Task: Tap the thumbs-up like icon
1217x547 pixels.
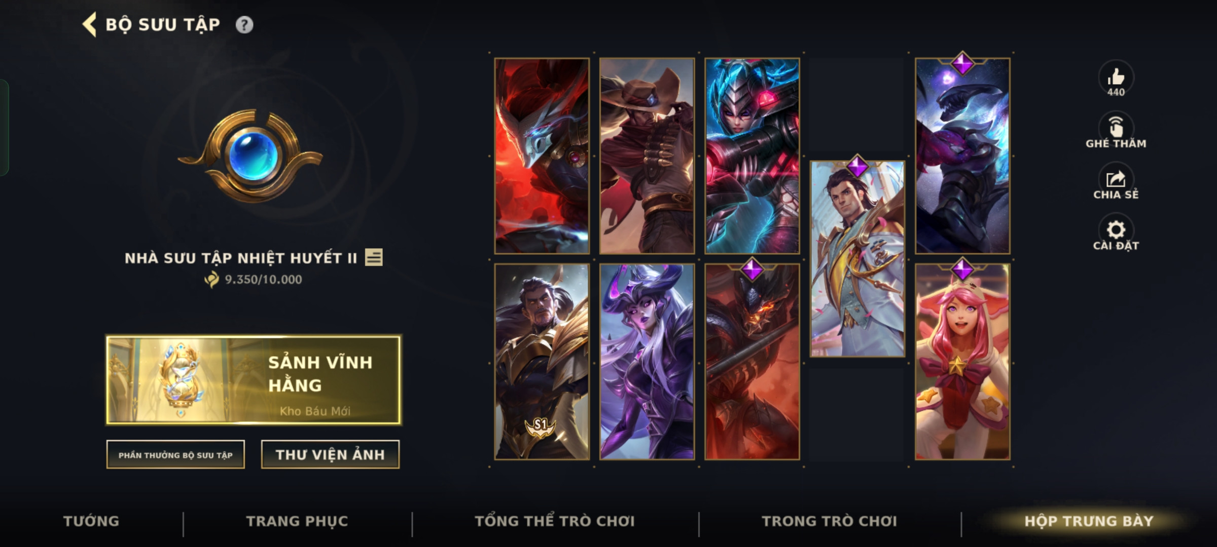Action: pos(1116,79)
